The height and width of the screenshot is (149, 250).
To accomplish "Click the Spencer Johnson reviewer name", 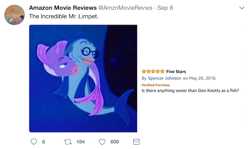I will coord(165,78).
